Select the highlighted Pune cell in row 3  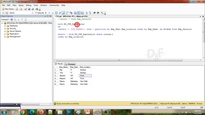click(x=85, y=76)
